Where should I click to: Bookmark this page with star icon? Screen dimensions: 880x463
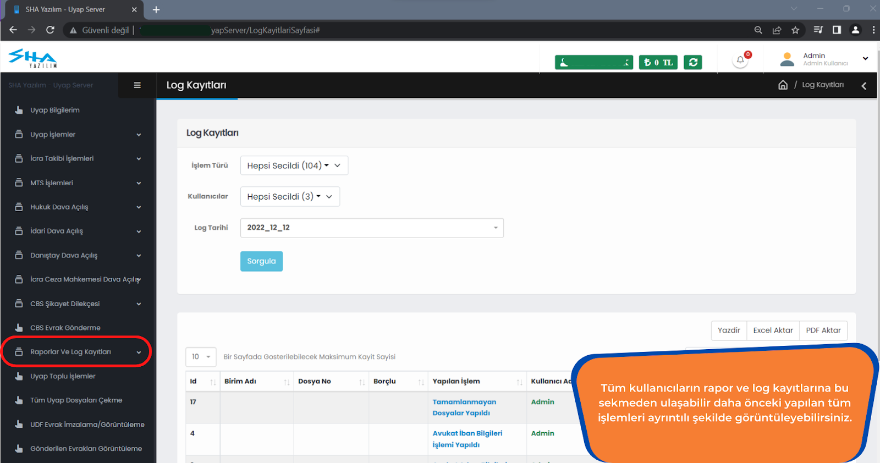[x=795, y=30]
